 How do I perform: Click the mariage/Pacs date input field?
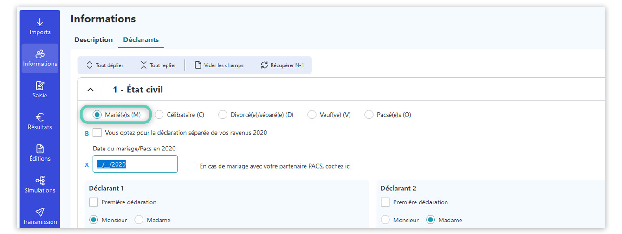tap(135, 164)
